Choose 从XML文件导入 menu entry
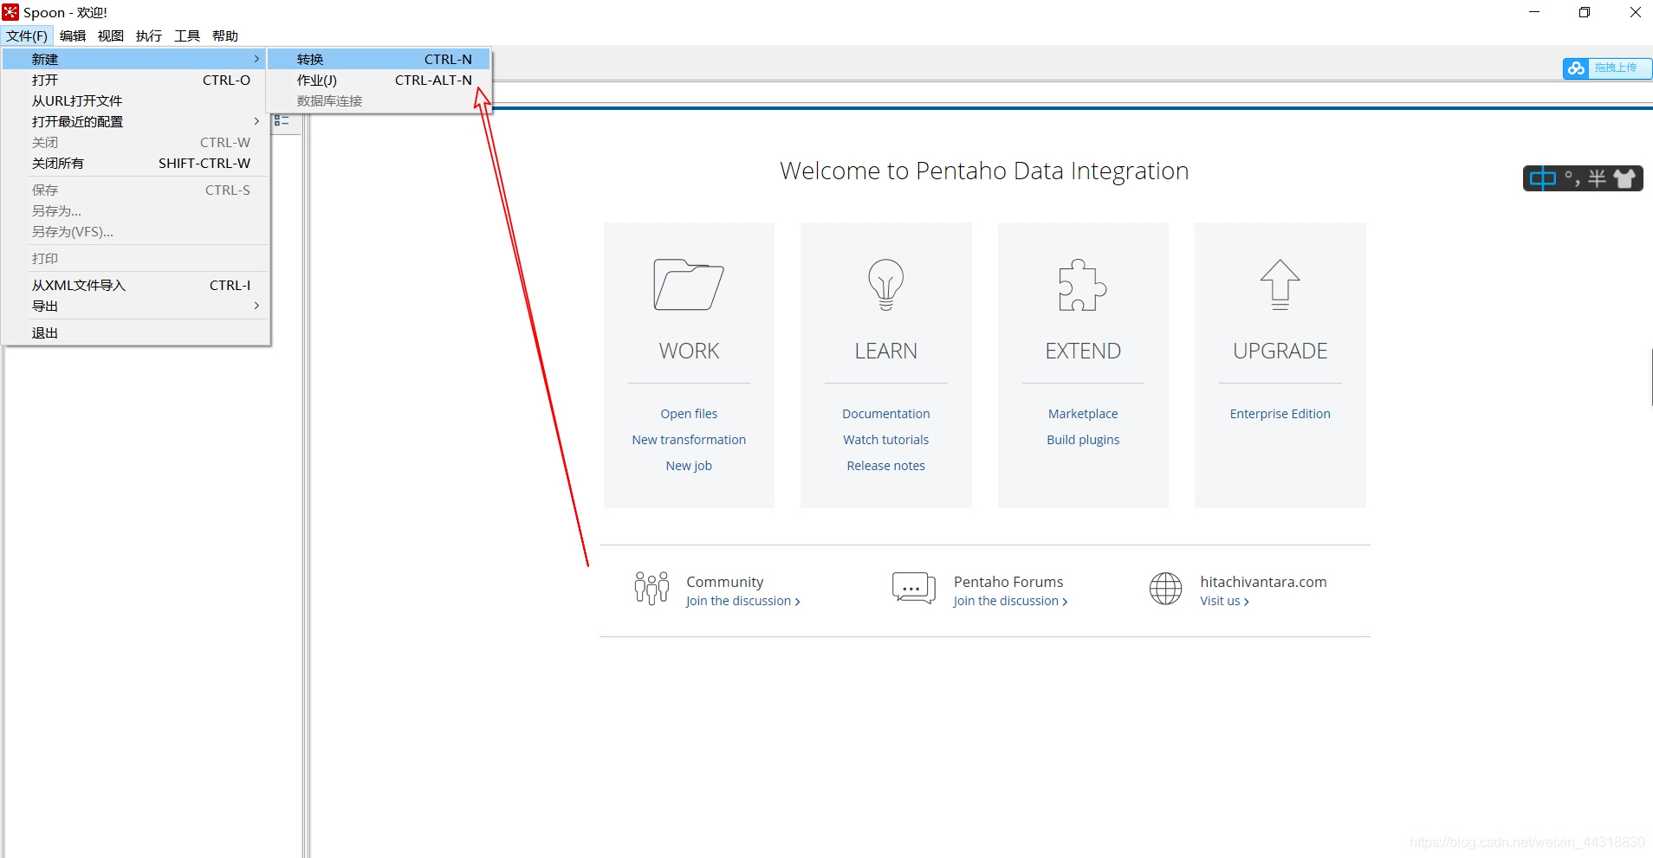1653x858 pixels. click(136, 285)
